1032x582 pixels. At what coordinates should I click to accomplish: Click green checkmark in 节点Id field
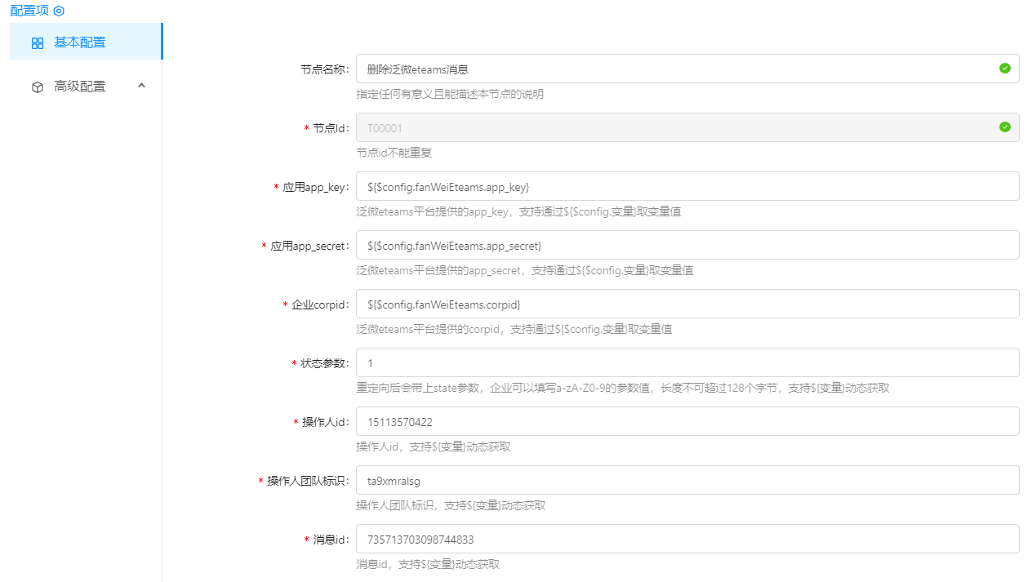(1004, 127)
